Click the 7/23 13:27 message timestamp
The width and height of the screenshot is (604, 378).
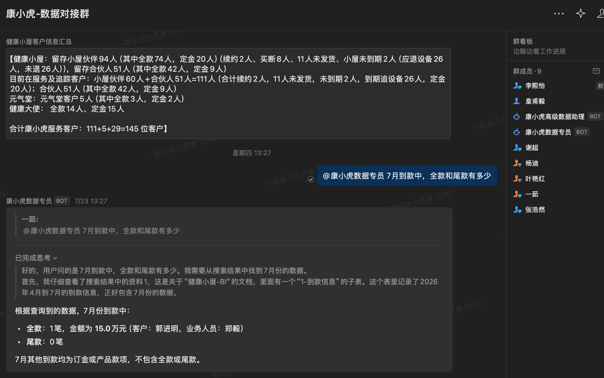point(91,201)
